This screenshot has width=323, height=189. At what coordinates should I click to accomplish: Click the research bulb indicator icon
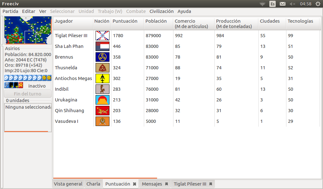point(6,85)
